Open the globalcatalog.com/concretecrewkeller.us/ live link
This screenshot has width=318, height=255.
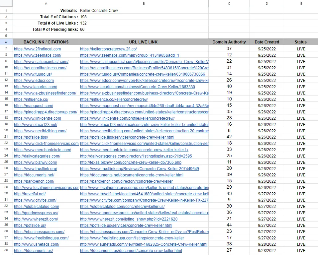point(122,207)
